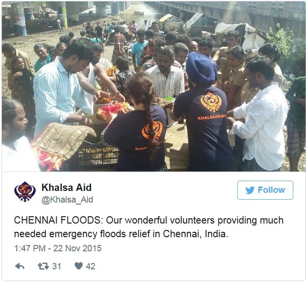Screen dimensions: 306x282
Task: Click the words 'Chennai, India.' in tweet
Action: pyautogui.click(x=195, y=234)
